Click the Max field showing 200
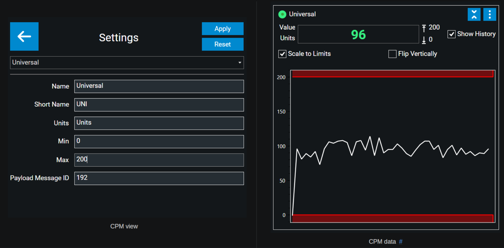Viewport: 504px width, 248px height. click(159, 160)
